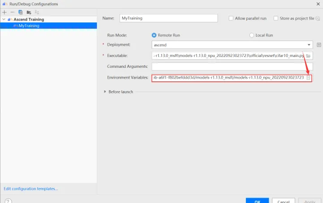Click the Command Arguments field
This screenshot has width=323, height=203.
(232, 66)
